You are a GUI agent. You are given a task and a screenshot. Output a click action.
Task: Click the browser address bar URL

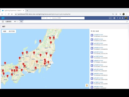coord(44,14)
